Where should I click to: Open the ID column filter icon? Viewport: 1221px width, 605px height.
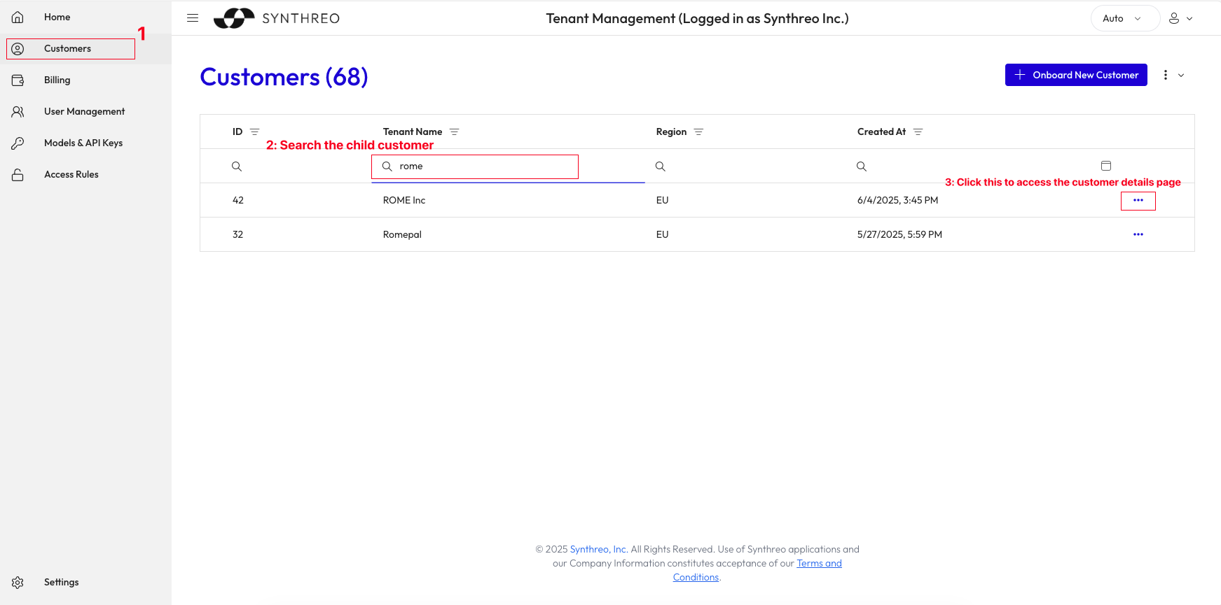coord(255,132)
